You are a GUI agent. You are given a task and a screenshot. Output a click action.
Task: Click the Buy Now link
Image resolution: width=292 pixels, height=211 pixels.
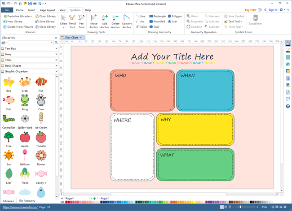point(251,9)
